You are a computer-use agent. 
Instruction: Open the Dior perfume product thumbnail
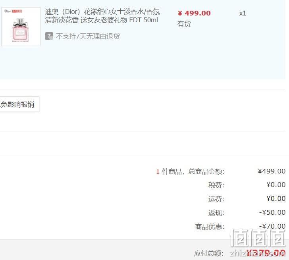pyautogui.click(x=21, y=27)
